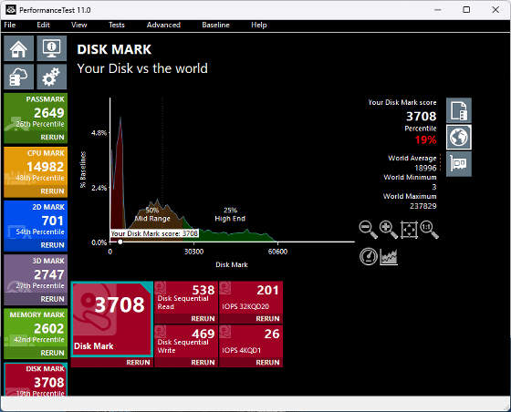This screenshot has height=412, width=511.
Task: Click the score marker on chart axis
Action: [120, 242]
